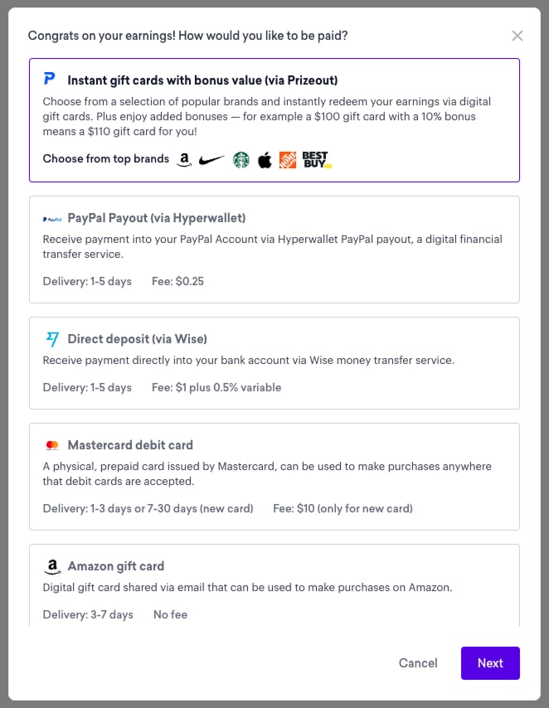Click the Prizeout "P" icon
The width and height of the screenshot is (549, 708).
click(x=50, y=79)
